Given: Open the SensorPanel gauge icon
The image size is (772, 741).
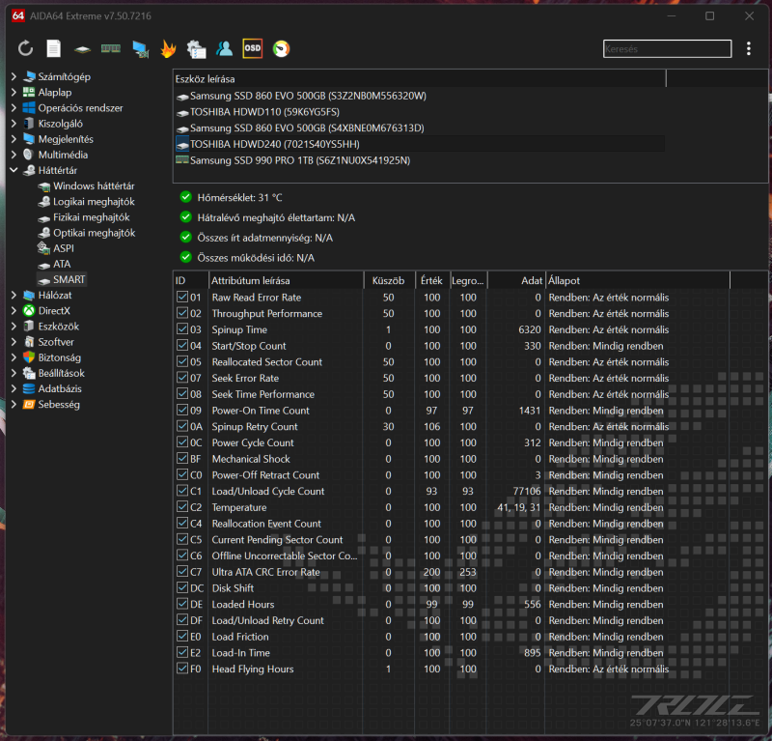Looking at the screenshot, I should [x=281, y=48].
